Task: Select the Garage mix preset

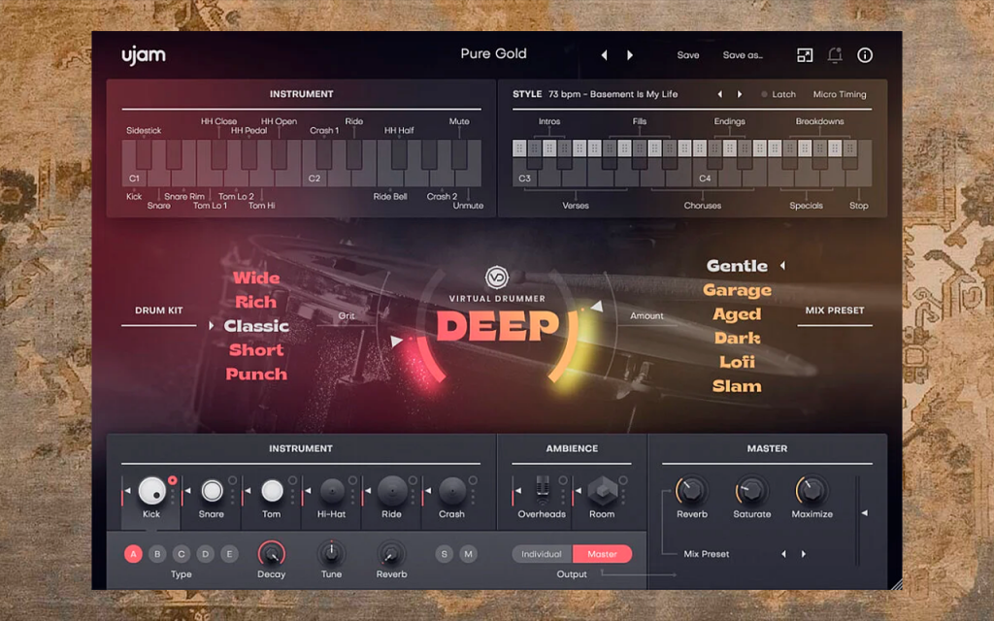Action: pyautogui.click(x=738, y=289)
